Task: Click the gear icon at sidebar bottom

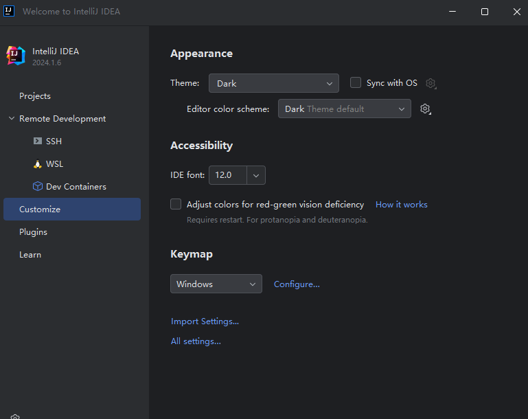Action: 15,417
